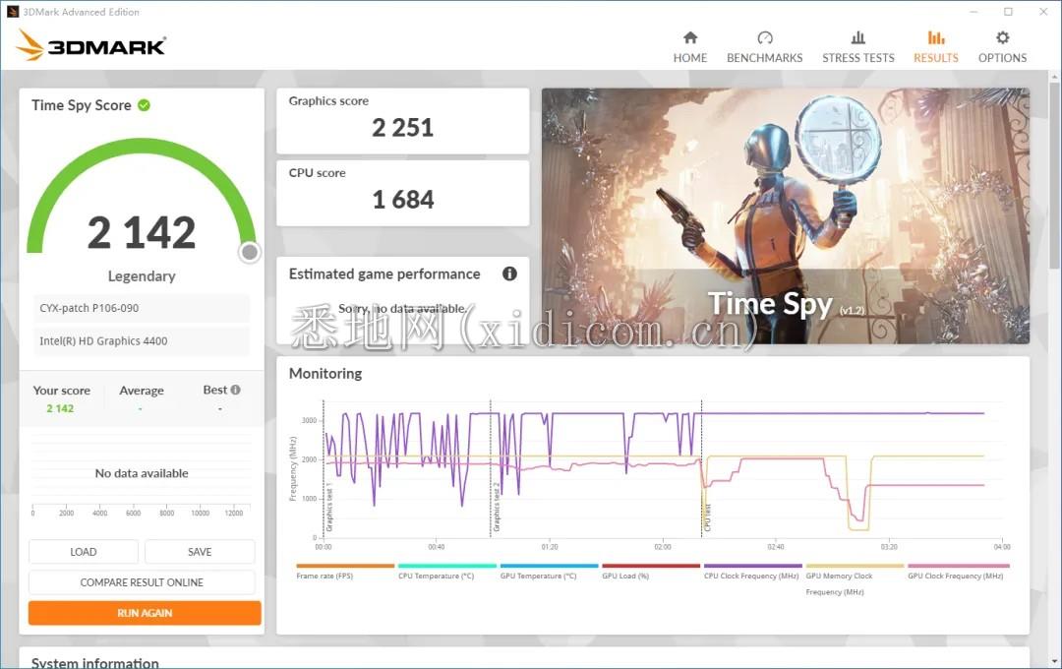The width and height of the screenshot is (1062, 669).
Task: Open Stress Tests bar chart icon
Action: tap(857, 38)
